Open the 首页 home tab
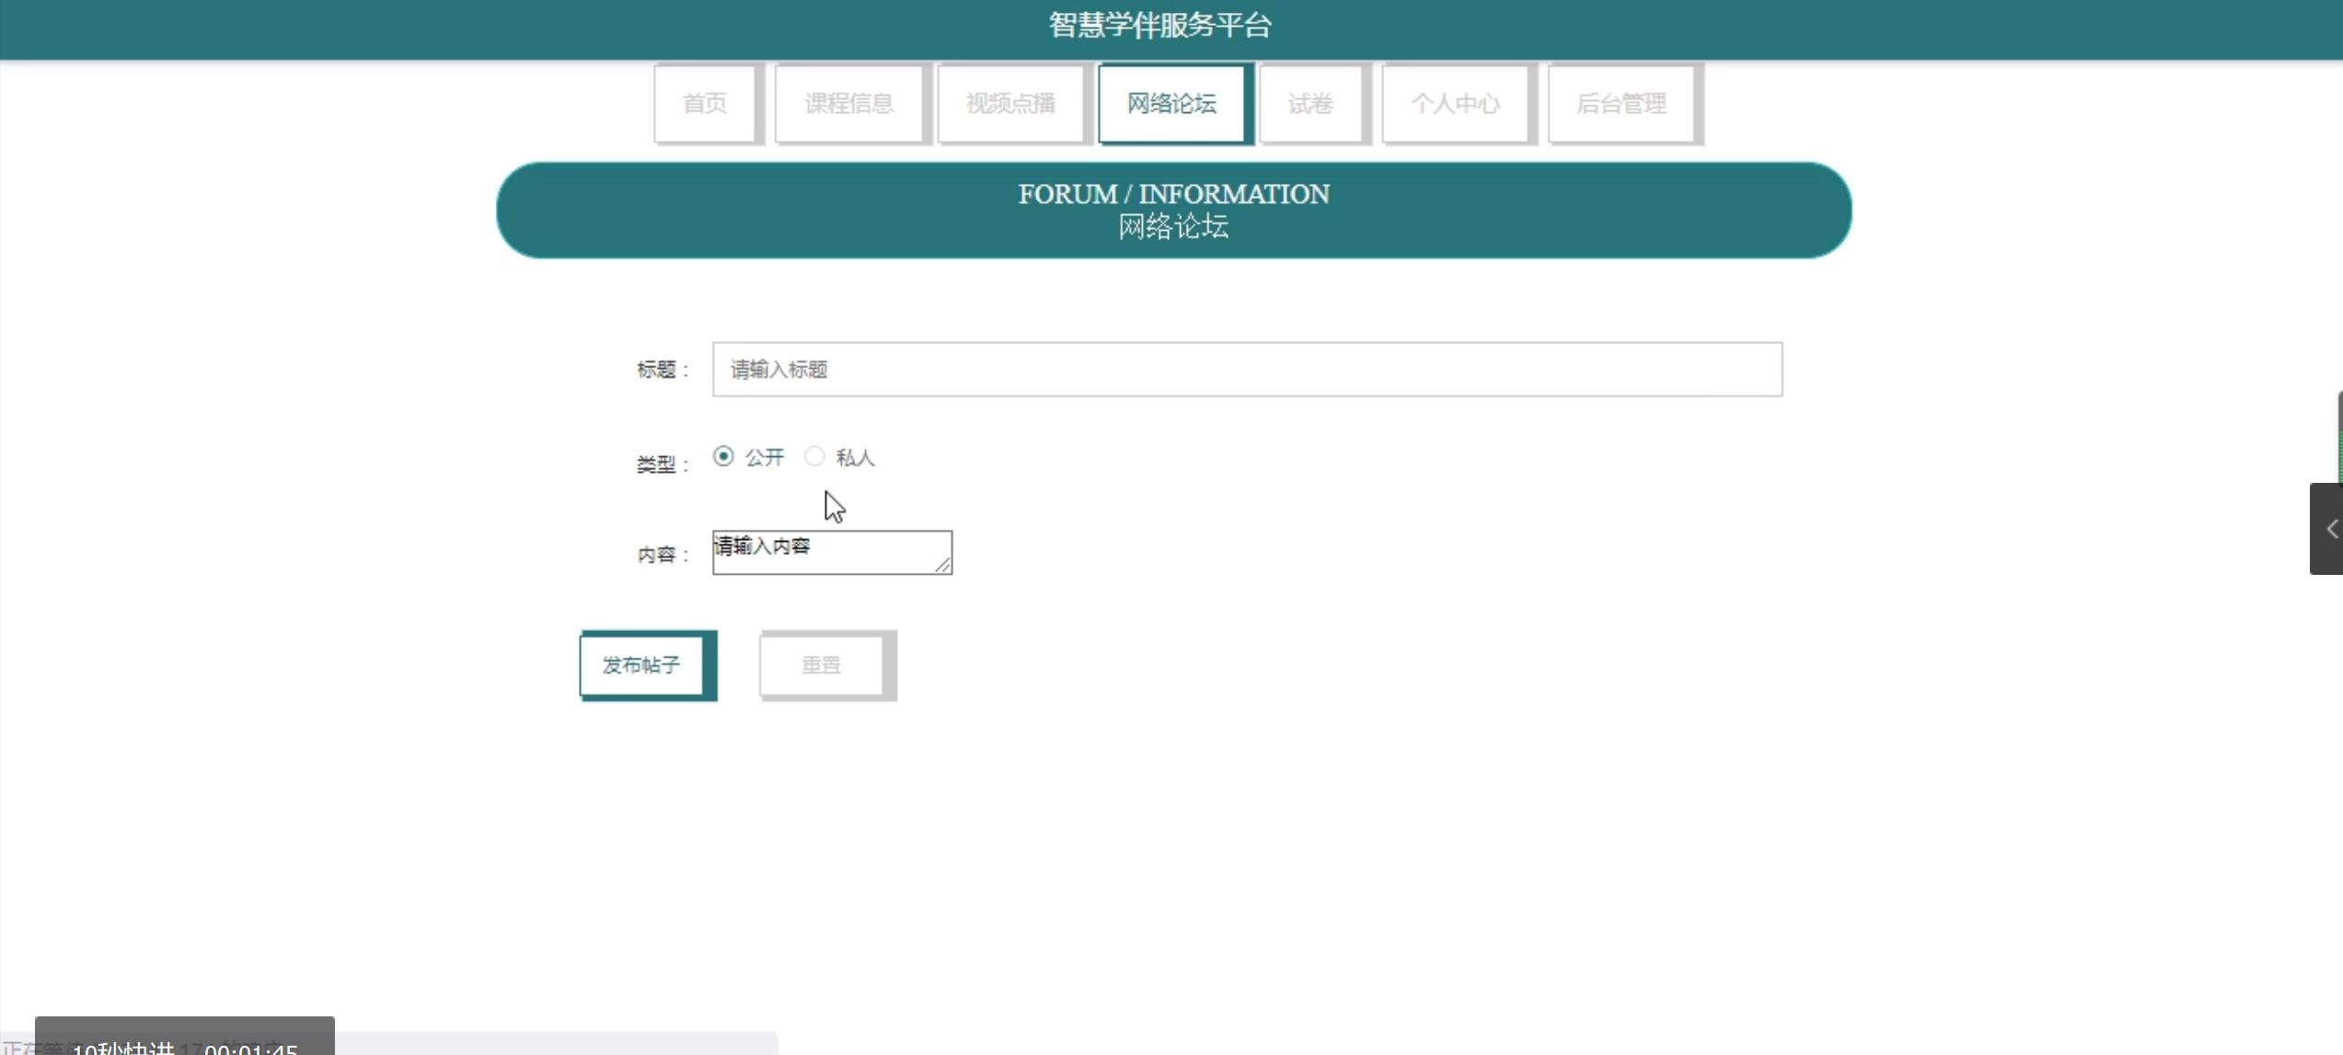The height and width of the screenshot is (1055, 2343). point(705,103)
